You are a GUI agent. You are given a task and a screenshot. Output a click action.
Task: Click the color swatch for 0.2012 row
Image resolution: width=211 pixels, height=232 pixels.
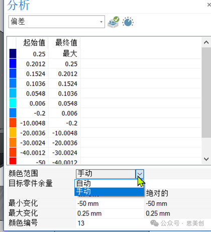[13, 63]
